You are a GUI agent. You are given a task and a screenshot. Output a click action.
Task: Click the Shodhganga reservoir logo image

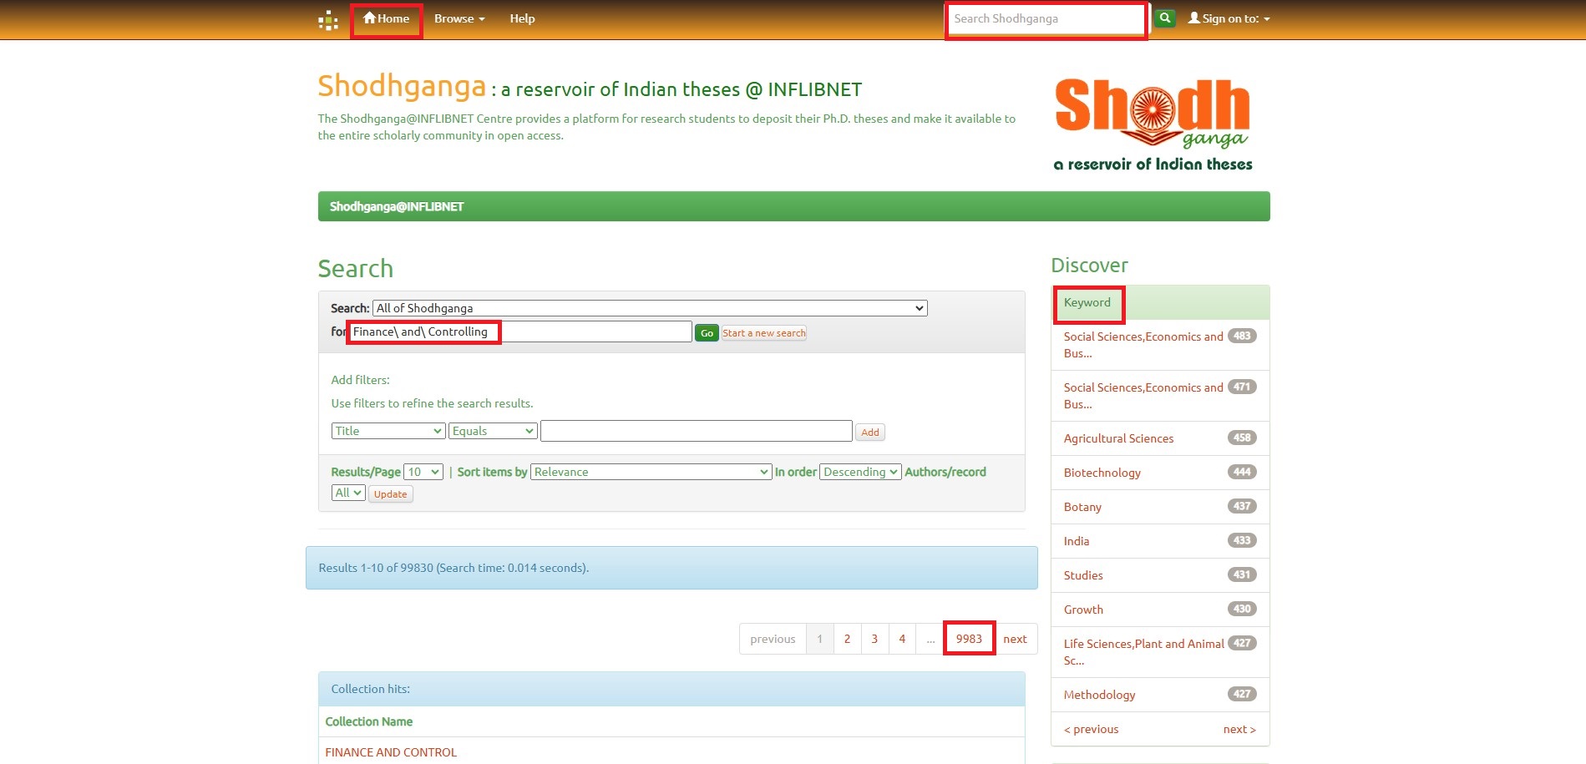pyautogui.click(x=1153, y=125)
